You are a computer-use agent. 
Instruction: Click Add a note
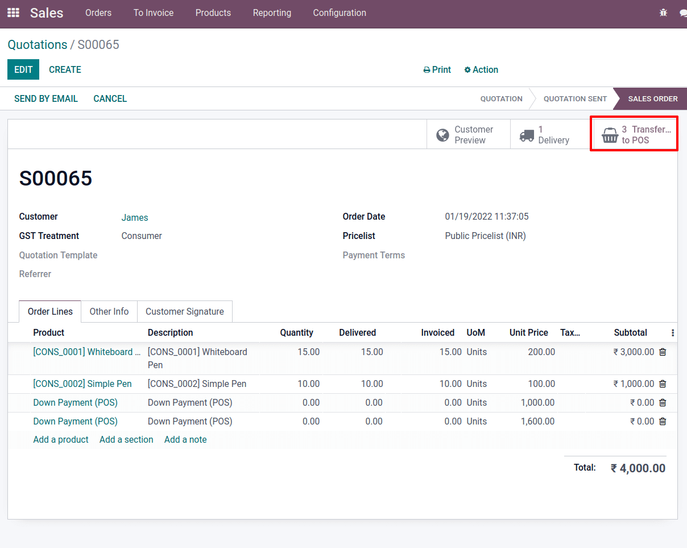click(x=185, y=439)
